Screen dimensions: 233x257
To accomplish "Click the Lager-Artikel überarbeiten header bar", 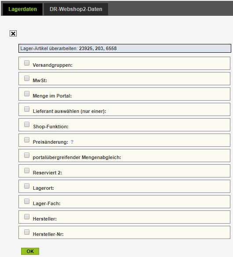I will pyautogui.click(x=125, y=48).
